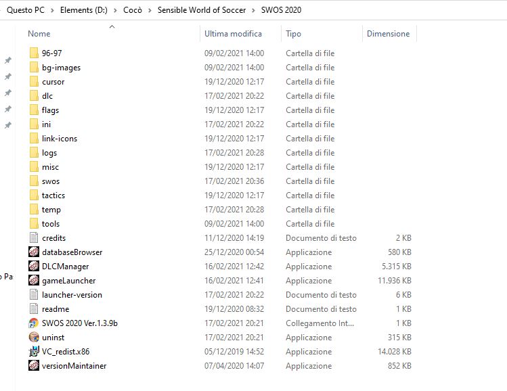Expand the breadcrumb chevron after Questo PC
The width and height of the screenshot is (507, 391).
tap(52, 10)
